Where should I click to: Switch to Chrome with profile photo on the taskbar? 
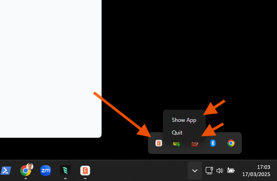click(x=26, y=170)
